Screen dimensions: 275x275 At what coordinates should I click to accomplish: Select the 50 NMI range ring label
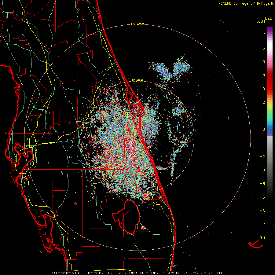pos(137,81)
